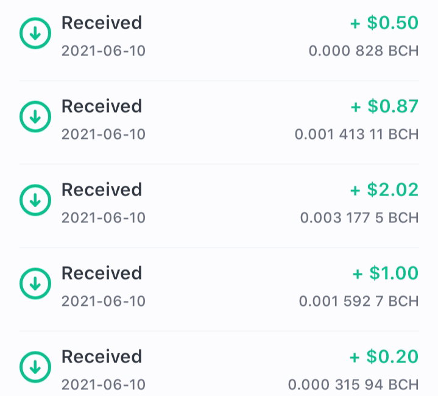The height and width of the screenshot is (396, 438).
Task: Select the + $2.02 amount
Action: click(x=384, y=189)
